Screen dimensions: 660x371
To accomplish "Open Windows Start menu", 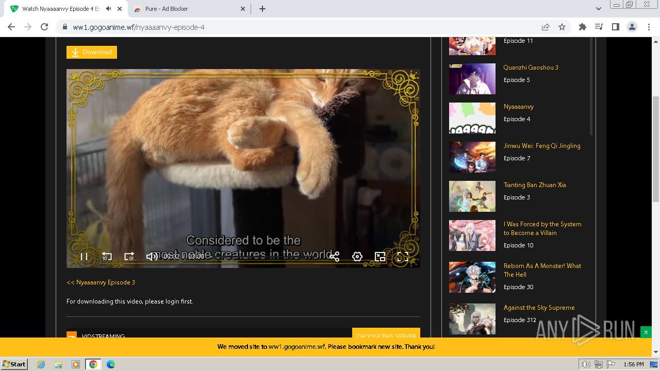I will (14, 364).
